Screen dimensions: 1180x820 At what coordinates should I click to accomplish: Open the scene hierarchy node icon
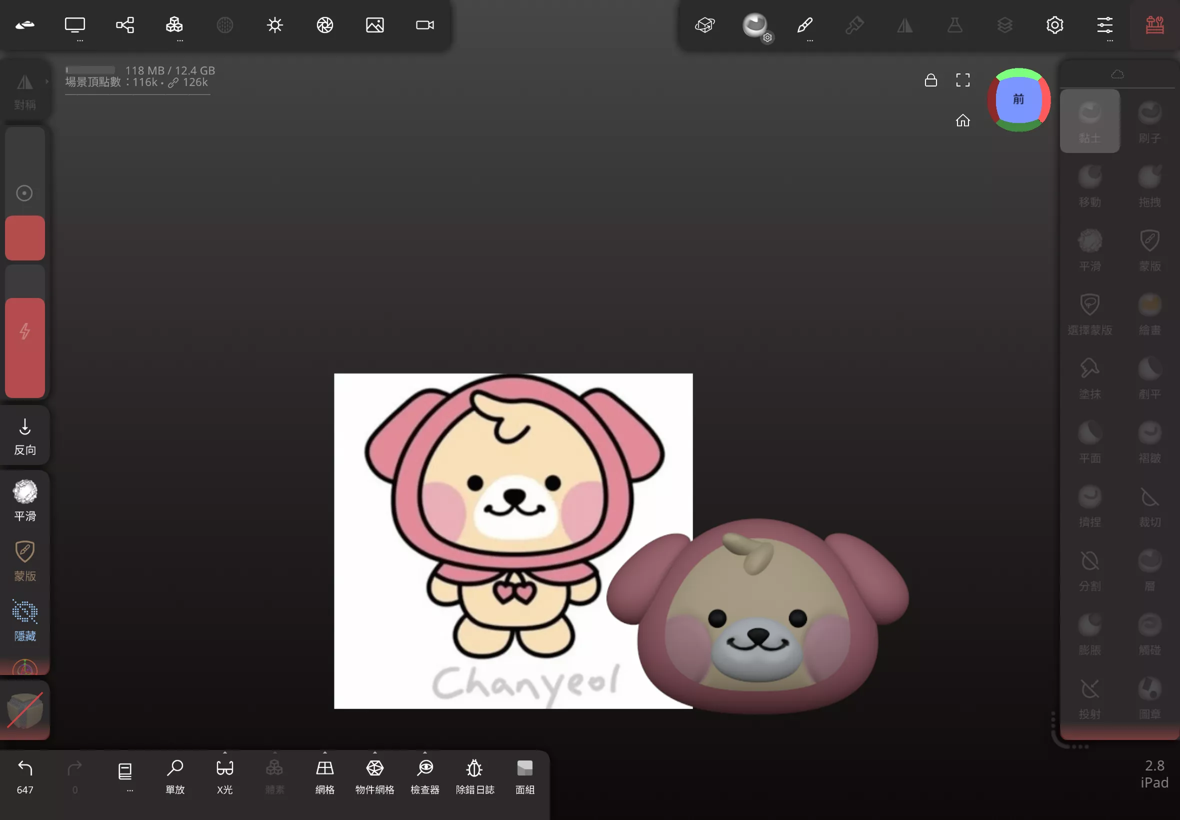tap(125, 24)
